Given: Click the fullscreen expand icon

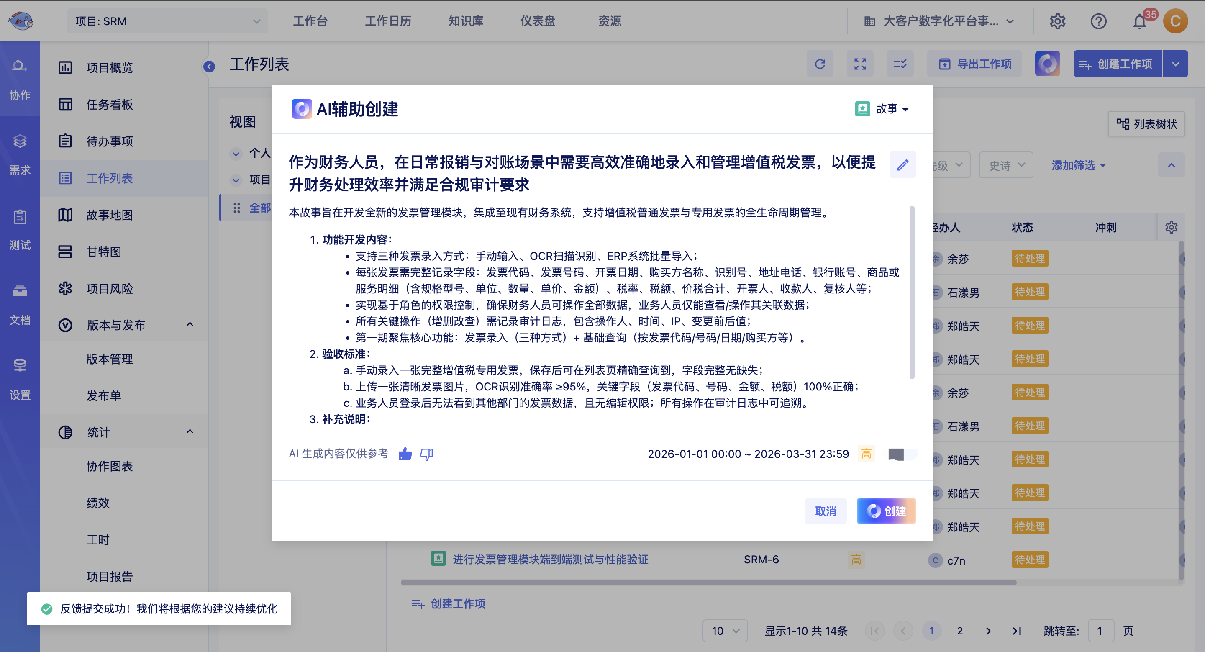Looking at the screenshot, I should click(860, 64).
